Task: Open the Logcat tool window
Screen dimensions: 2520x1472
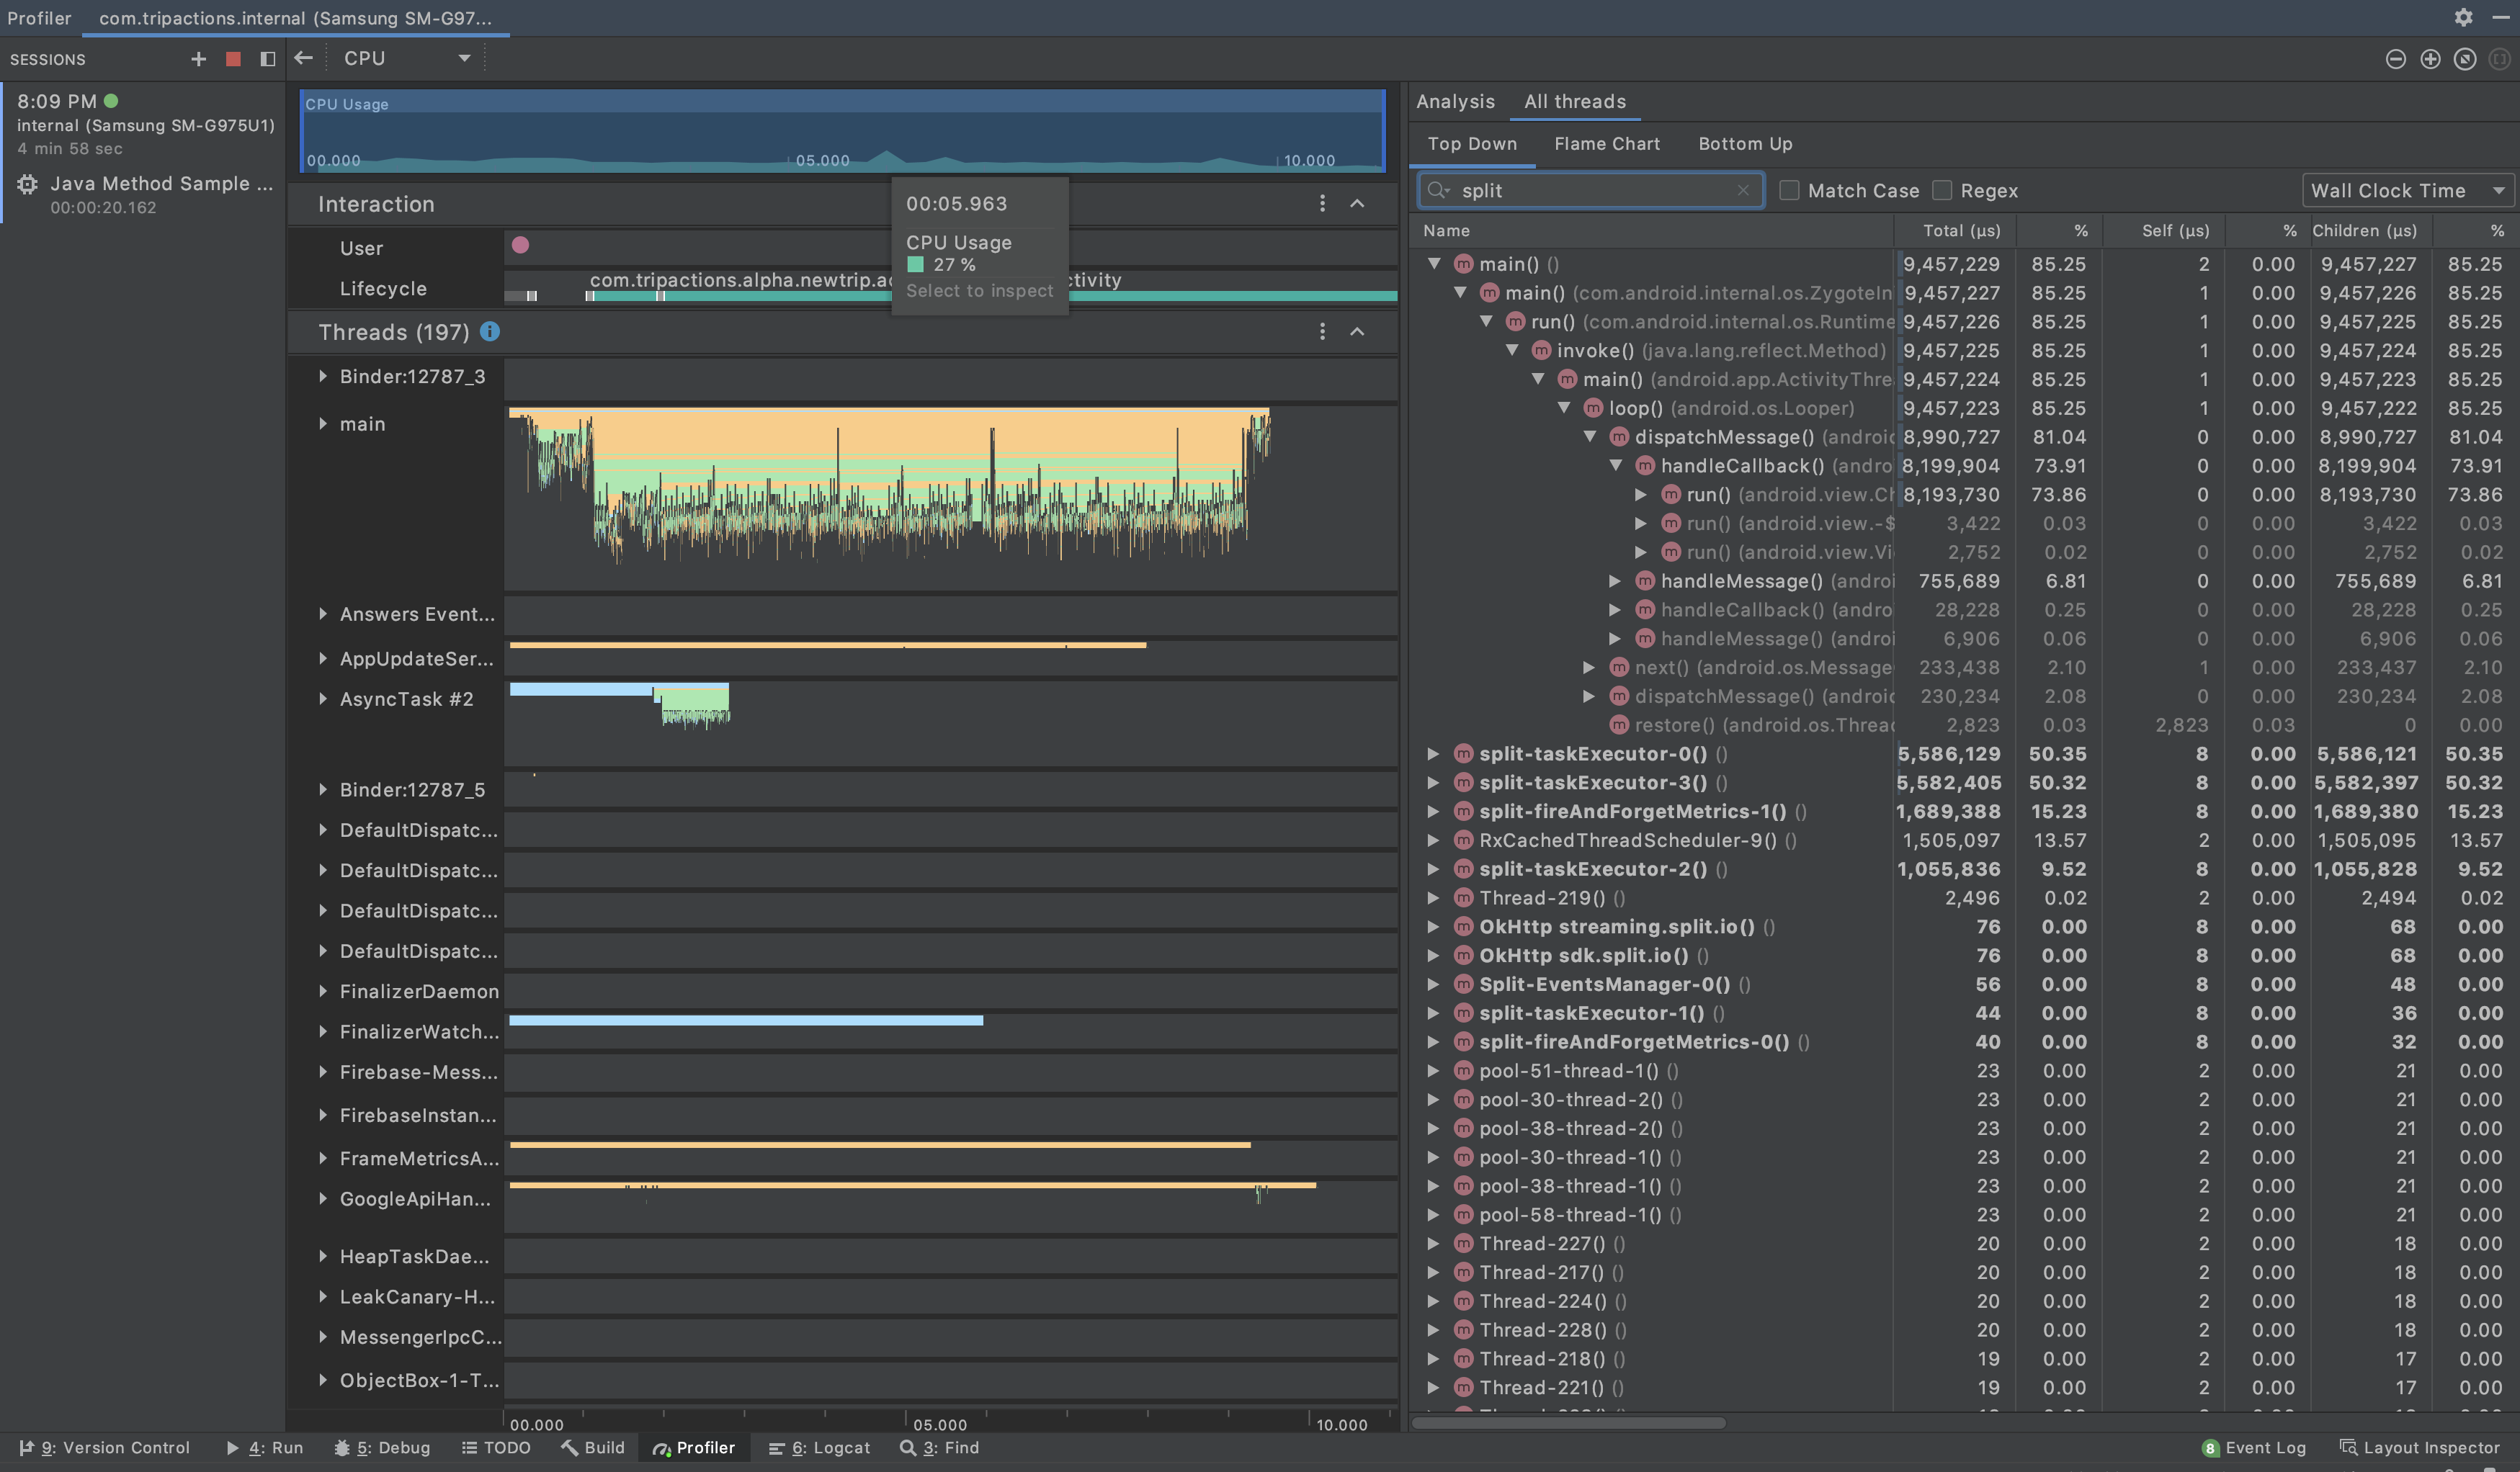Action: (x=820, y=1447)
